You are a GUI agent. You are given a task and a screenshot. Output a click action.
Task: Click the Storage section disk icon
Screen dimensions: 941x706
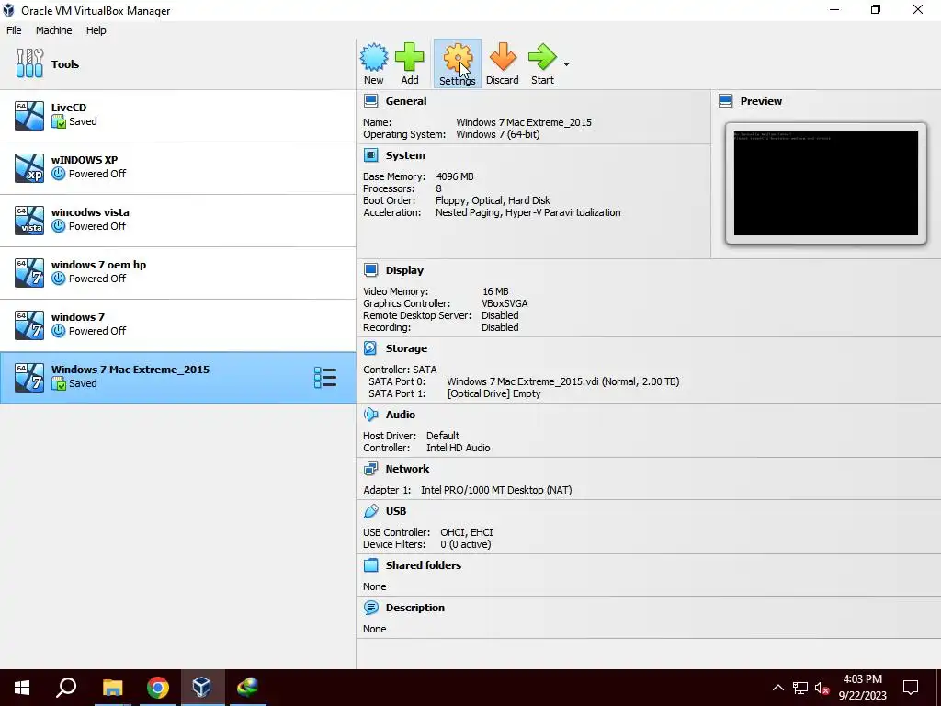click(371, 348)
